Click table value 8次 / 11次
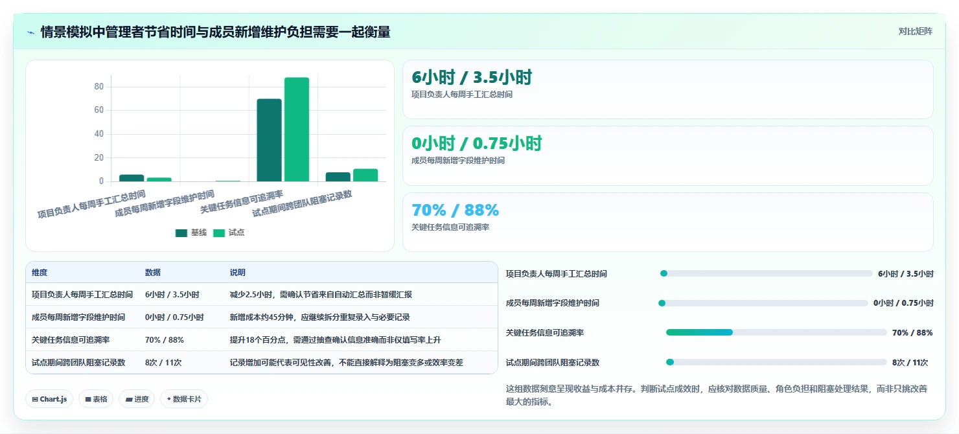Image resolution: width=959 pixels, height=434 pixels. (163, 363)
